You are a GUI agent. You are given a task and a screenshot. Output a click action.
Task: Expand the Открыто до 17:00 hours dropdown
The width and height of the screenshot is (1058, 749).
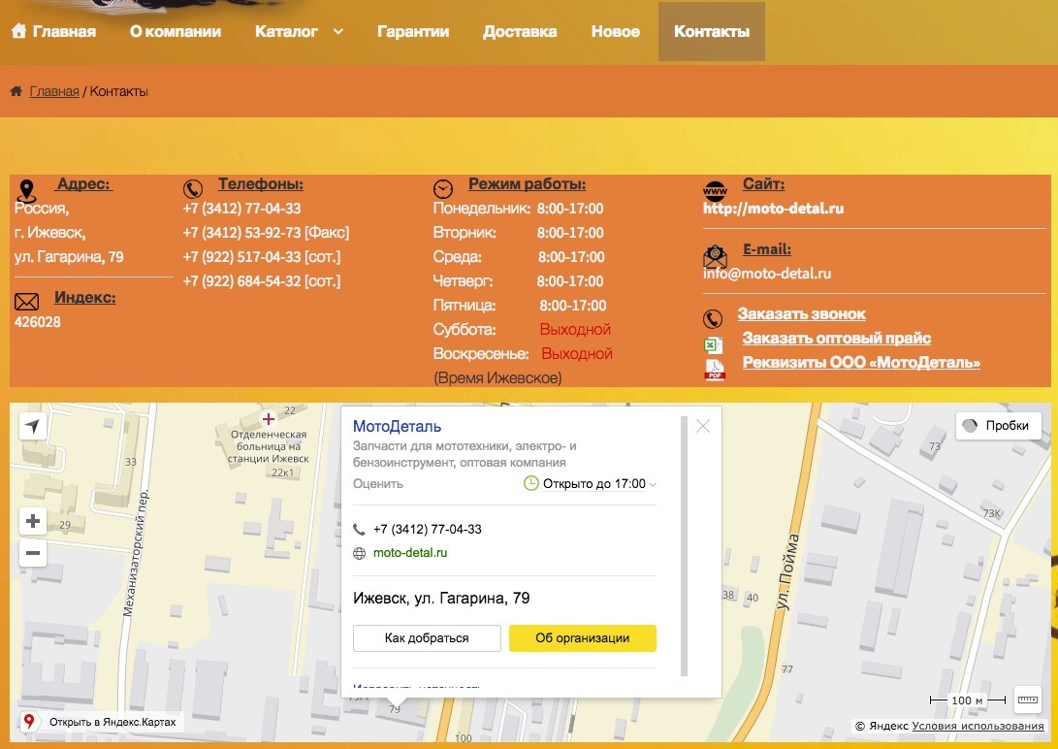[653, 484]
